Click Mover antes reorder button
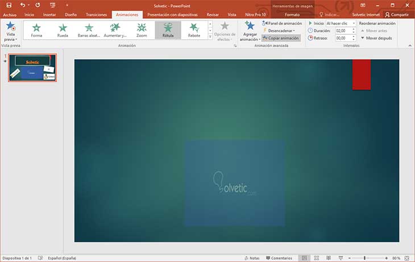 click(x=374, y=31)
